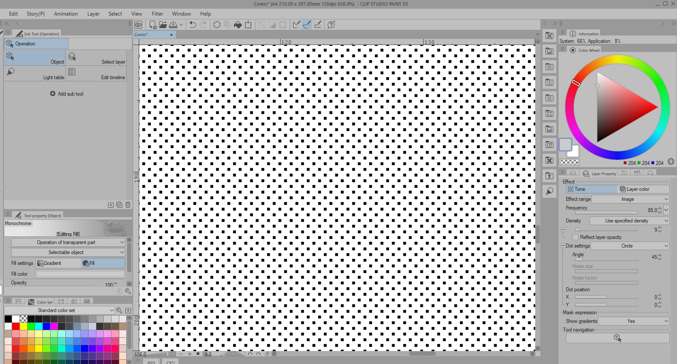677x364 pixels.
Task: Open the Animation menu
Action: click(66, 14)
